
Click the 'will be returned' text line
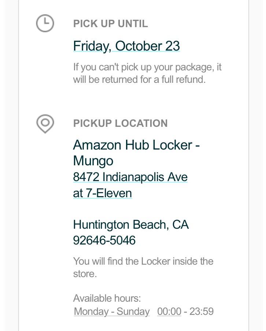tap(139, 80)
